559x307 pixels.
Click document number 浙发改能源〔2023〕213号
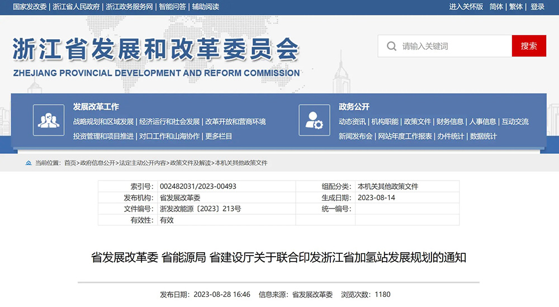[x=200, y=209]
